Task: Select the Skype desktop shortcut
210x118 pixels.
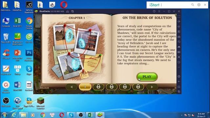Action: [x=29, y=70]
